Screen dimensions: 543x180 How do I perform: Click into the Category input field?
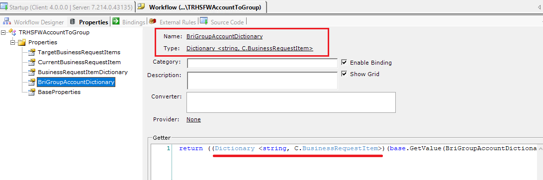click(262, 63)
